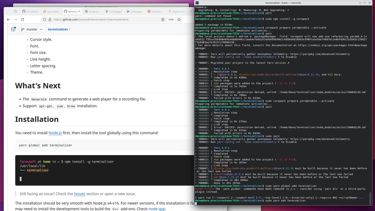Click the 'What's Next' heading
The height and width of the screenshot is (211, 375).
pos(38,86)
